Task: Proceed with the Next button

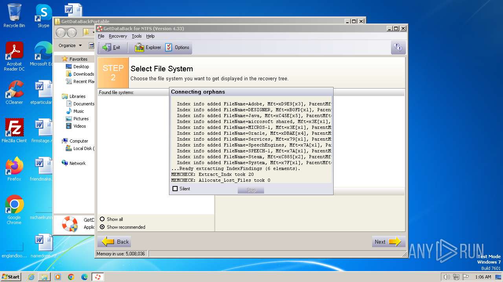Action: click(x=388, y=242)
